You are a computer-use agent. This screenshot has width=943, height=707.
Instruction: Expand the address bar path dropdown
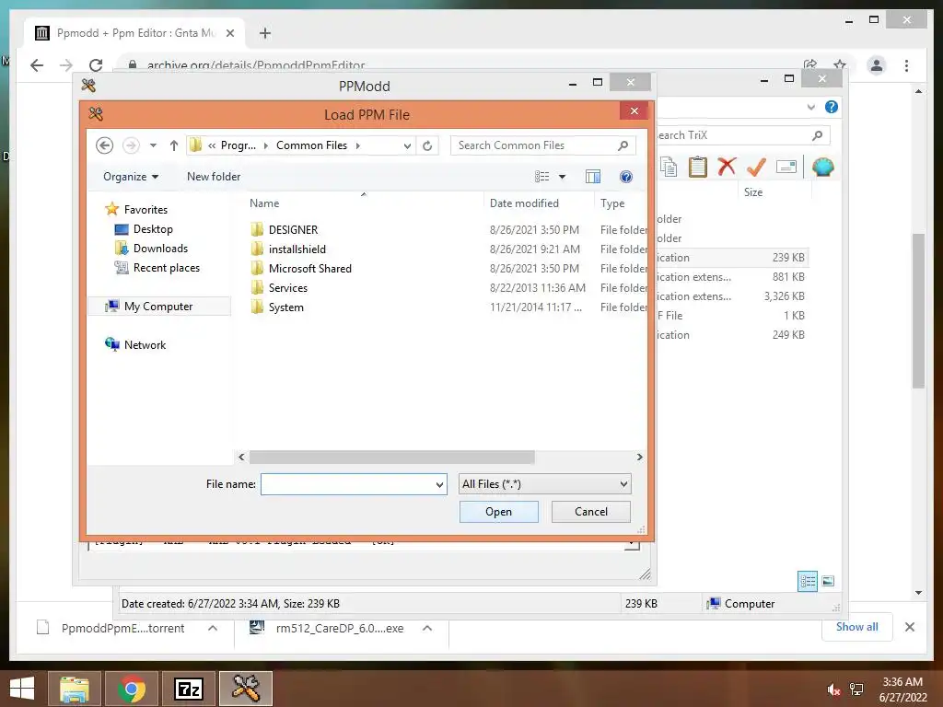tap(407, 145)
